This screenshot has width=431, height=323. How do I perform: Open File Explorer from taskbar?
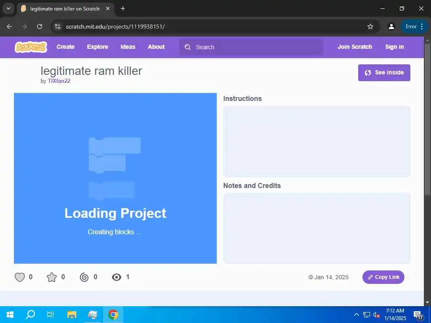[x=72, y=315]
